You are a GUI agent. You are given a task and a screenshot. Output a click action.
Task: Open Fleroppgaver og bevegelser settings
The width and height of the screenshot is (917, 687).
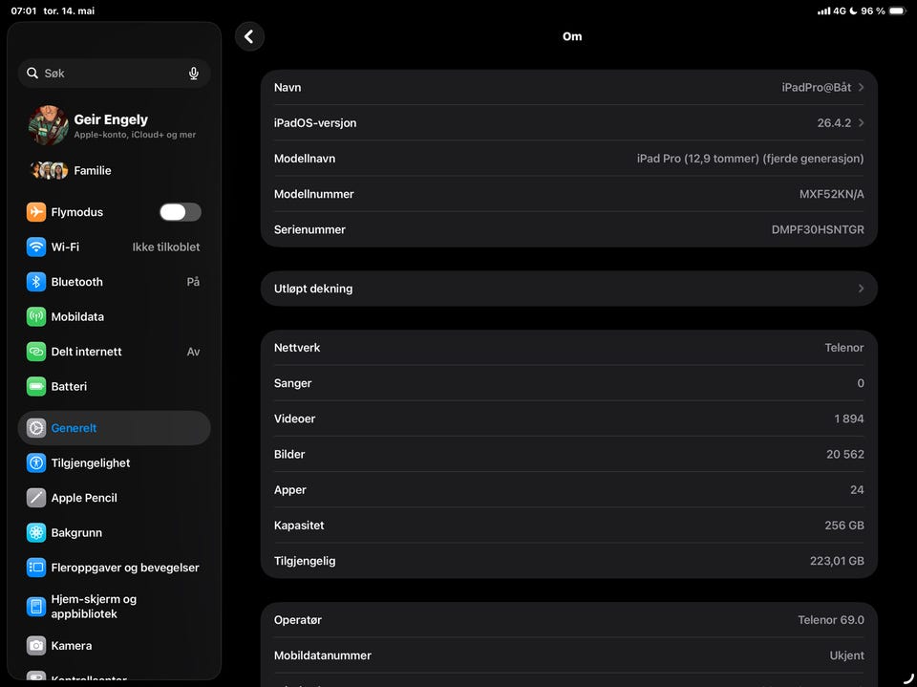[114, 567]
